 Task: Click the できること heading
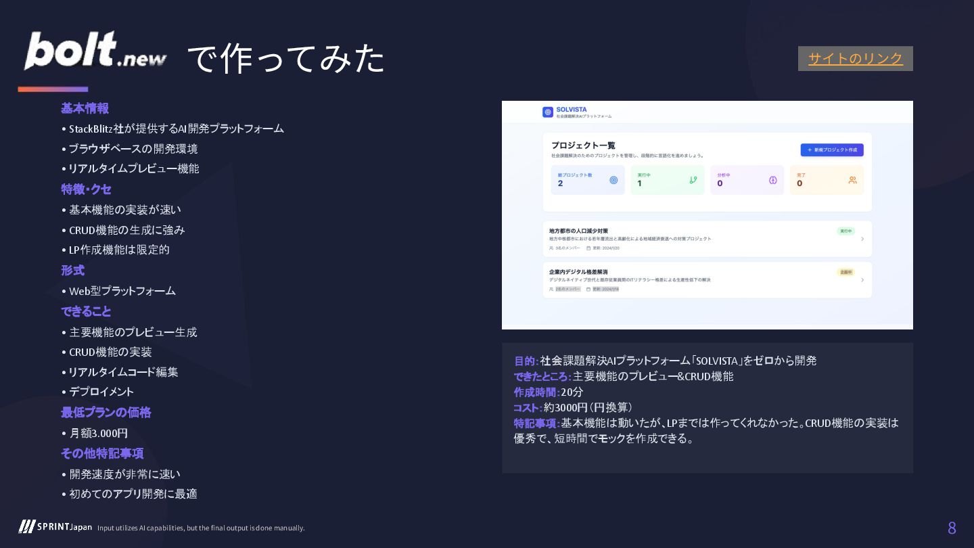pos(86,311)
